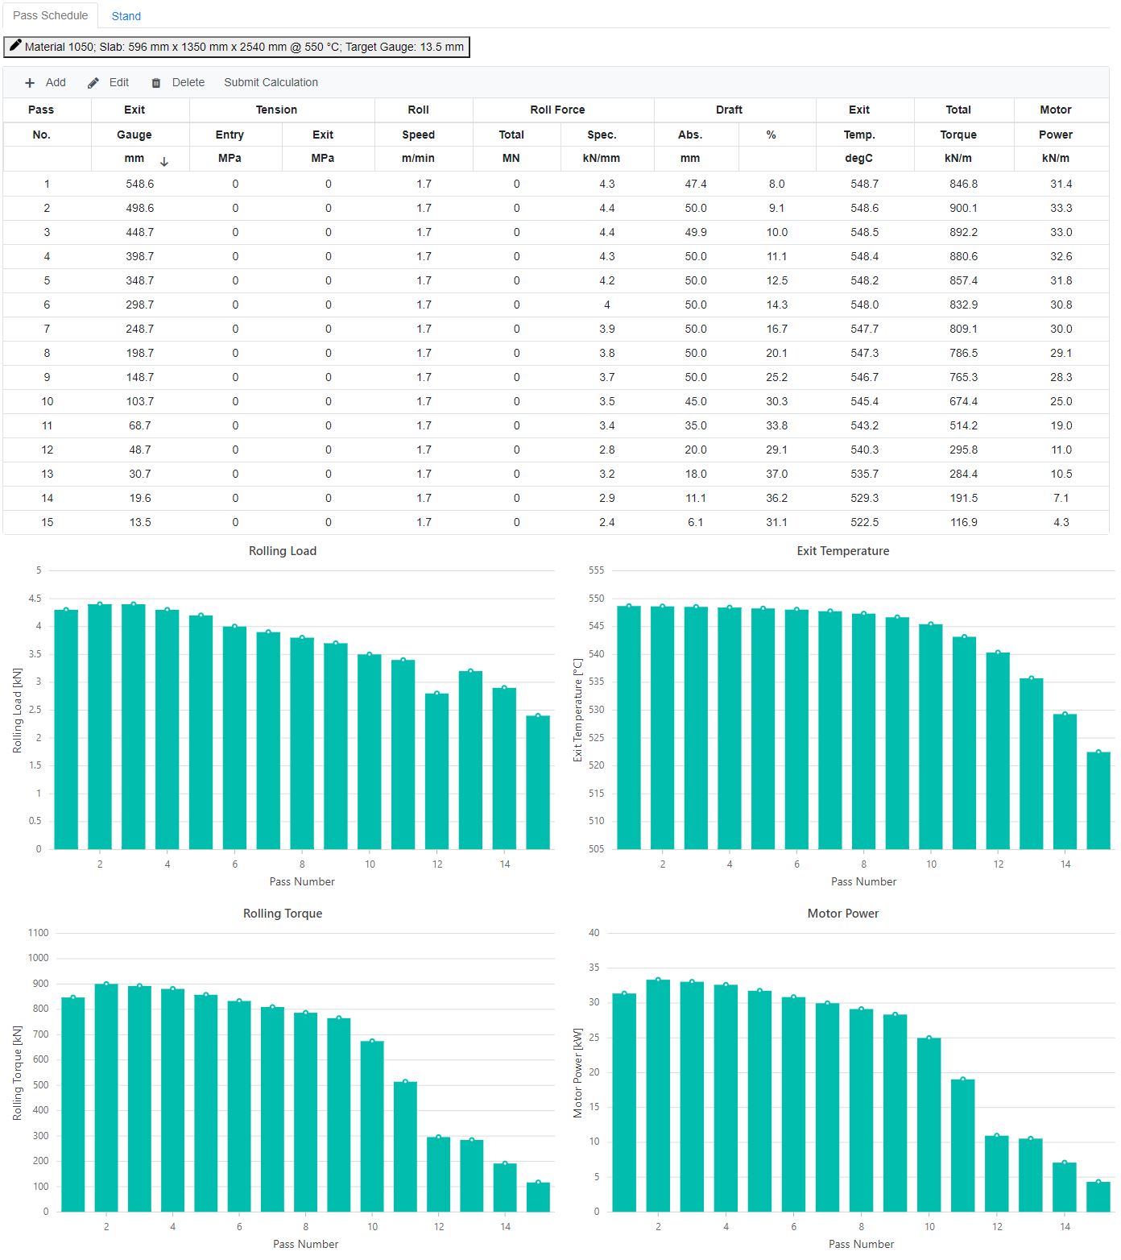1121x1260 pixels.
Task: Select exit temperature value 522.5
Action: (865, 522)
